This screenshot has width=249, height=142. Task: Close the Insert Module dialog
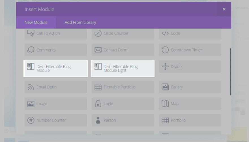[224, 9]
